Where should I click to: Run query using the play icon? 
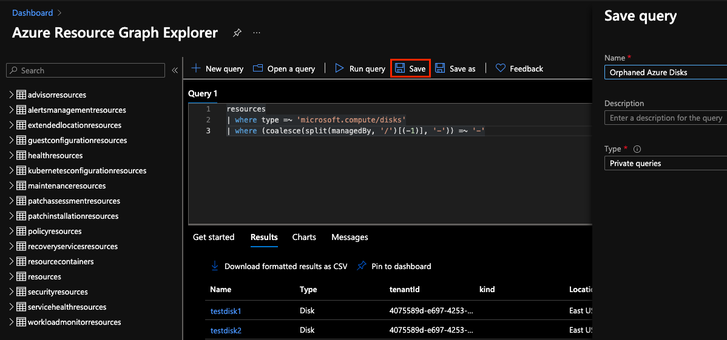[339, 68]
